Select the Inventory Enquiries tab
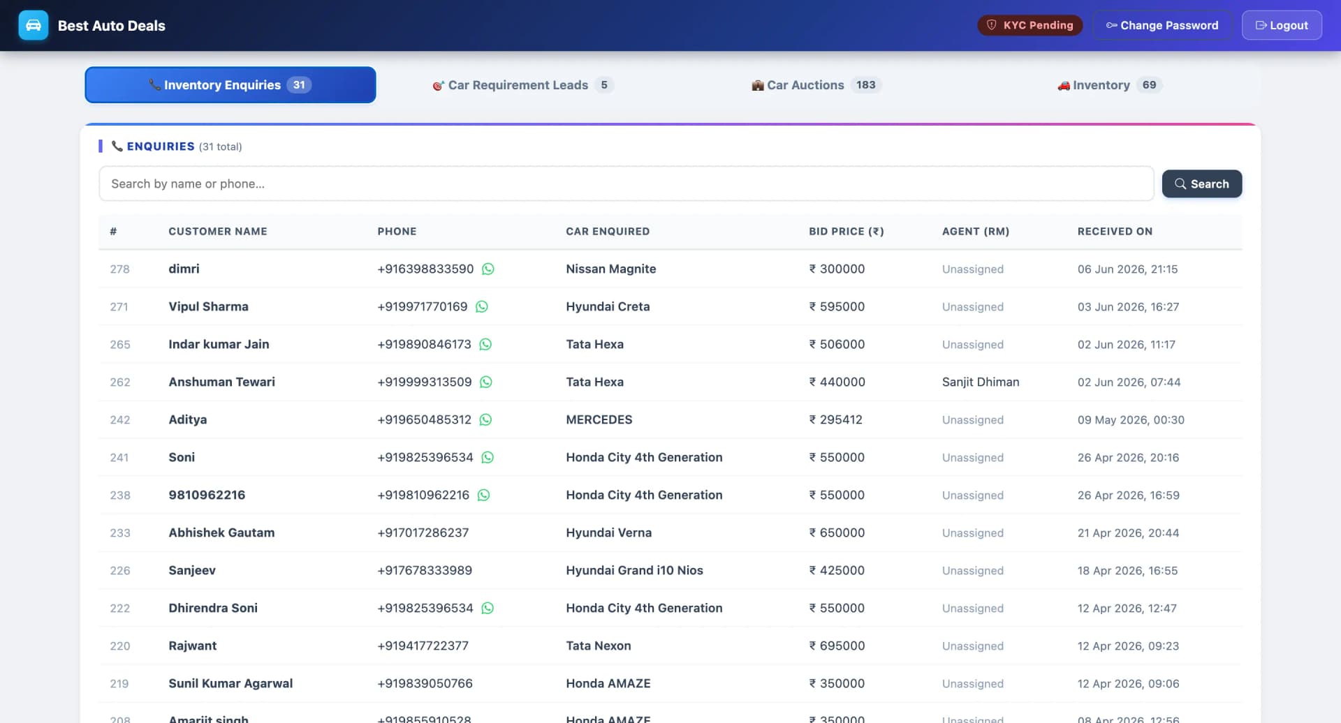 coord(230,85)
